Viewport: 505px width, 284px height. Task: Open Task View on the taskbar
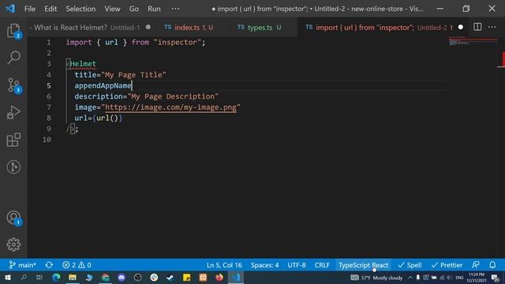39,278
